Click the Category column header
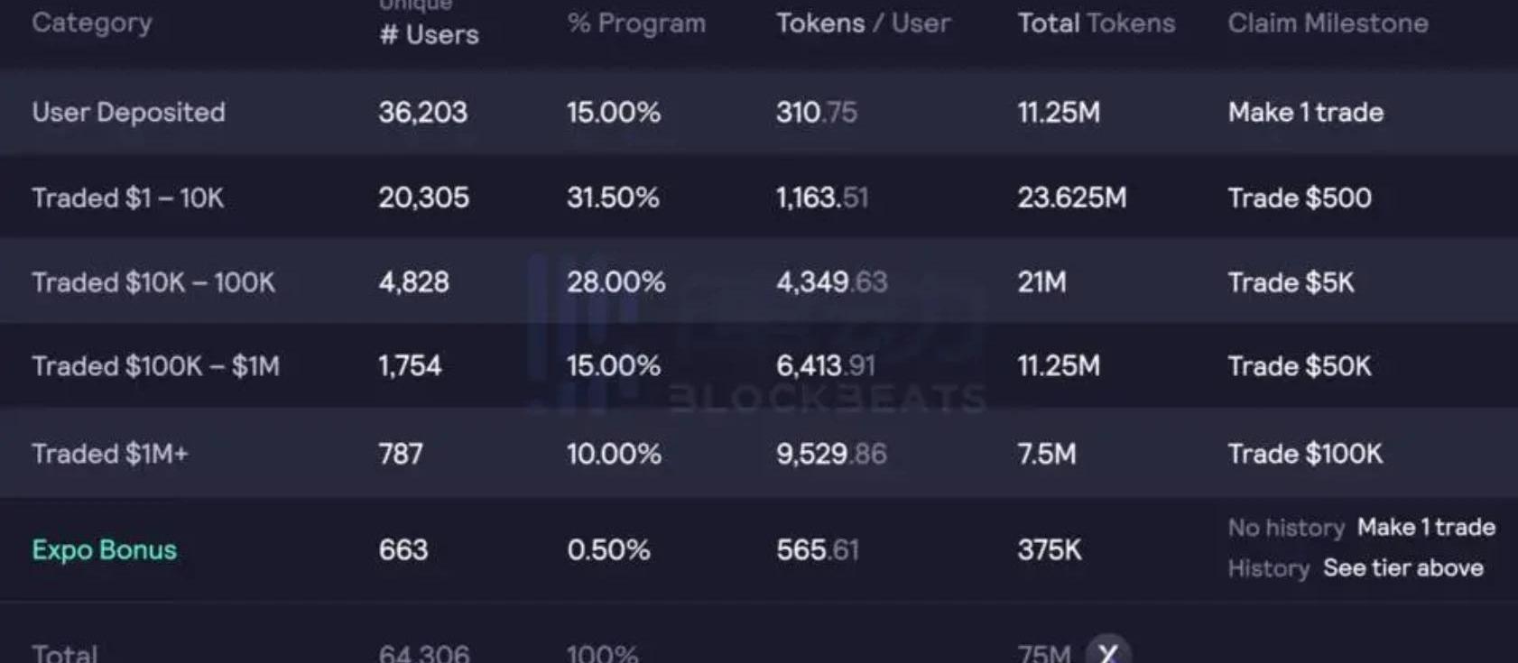 coord(91,23)
